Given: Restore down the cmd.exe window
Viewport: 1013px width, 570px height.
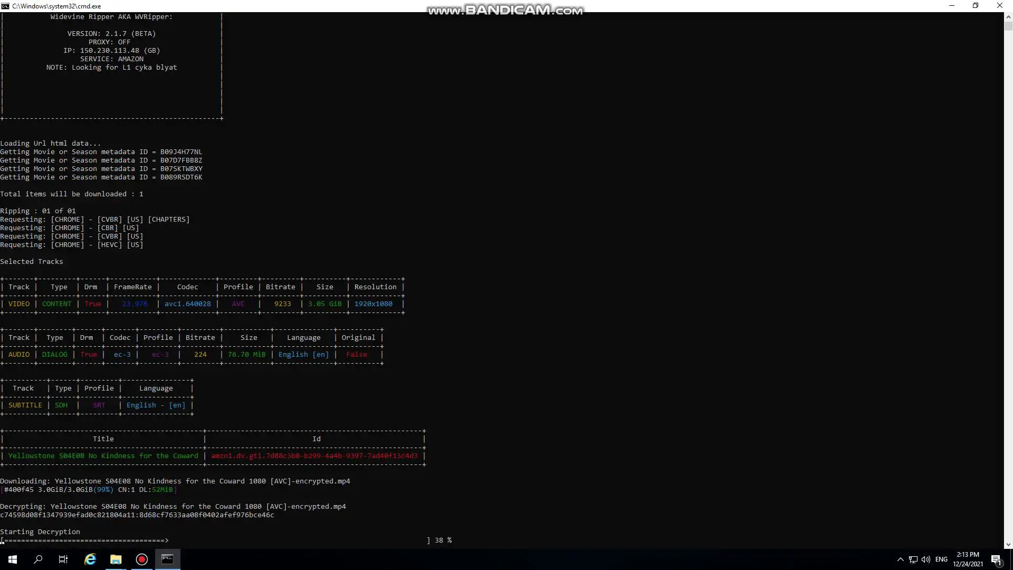Looking at the screenshot, I should point(976,6).
